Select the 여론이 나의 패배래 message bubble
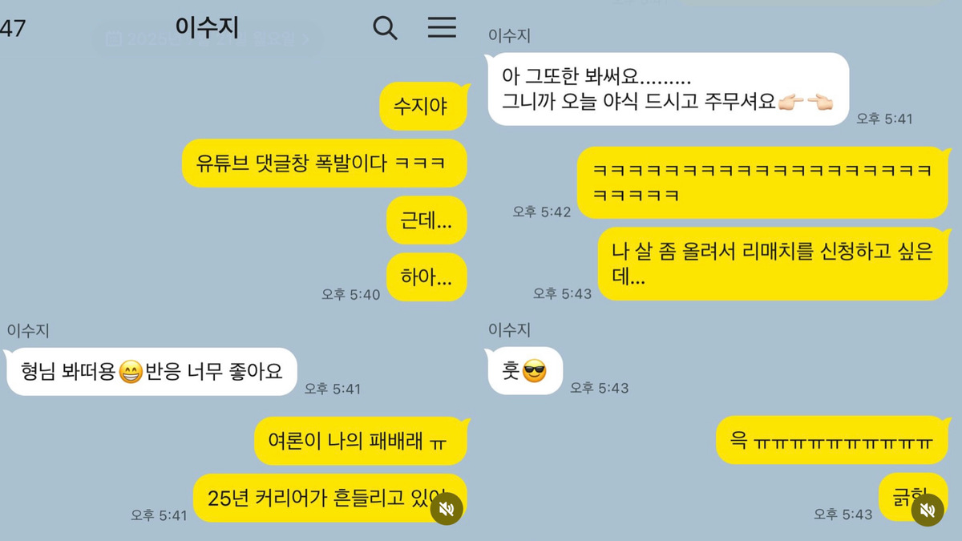This screenshot has height=541, width=962. 361,441
